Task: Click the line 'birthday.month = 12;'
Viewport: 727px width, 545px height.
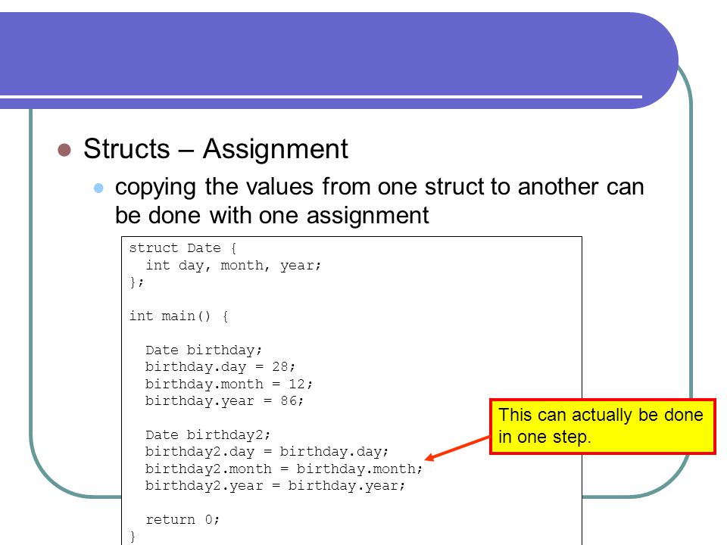Action: 229,385
